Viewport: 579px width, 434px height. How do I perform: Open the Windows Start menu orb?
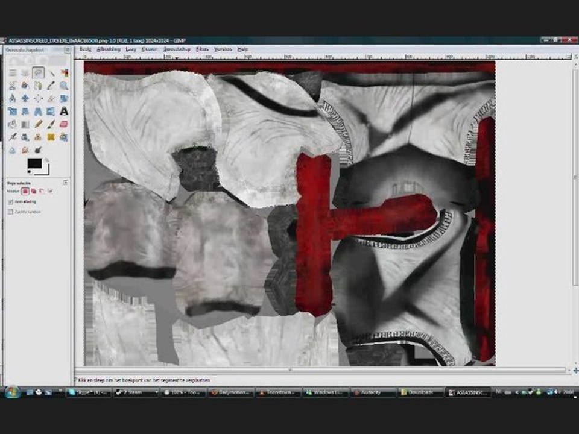pos(12,392)
